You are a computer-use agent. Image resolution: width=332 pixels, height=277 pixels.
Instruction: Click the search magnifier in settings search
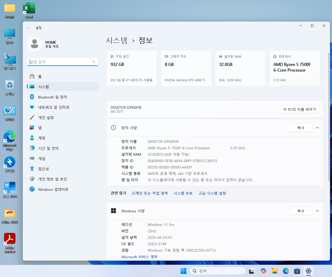pyautogui.click(x=94, y=62)
